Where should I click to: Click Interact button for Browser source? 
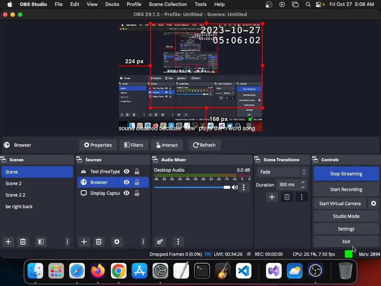[167, 145]
